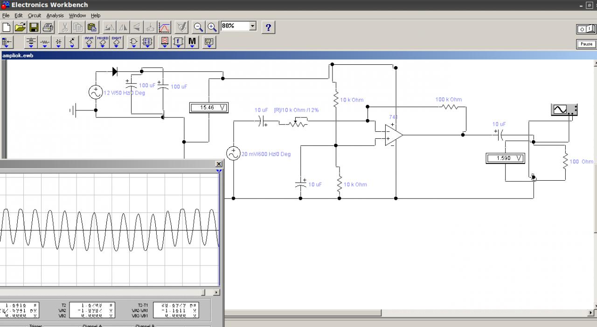Viewport: 597px width, 327px height.
Task: Toggle the simulation power switch
Action: click(x=586, y=29)
